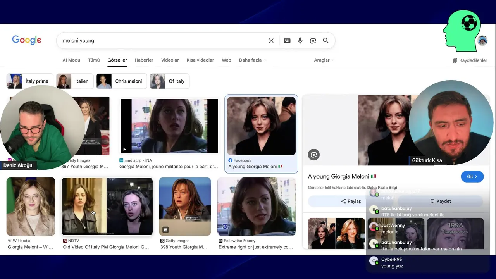Switch to Videolar tab
Viewport: 496px width, 279px height.
(x=170, y=60)
